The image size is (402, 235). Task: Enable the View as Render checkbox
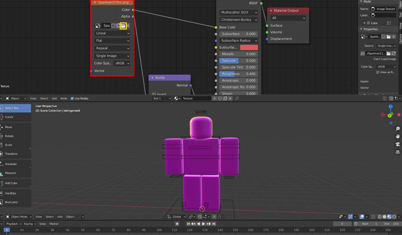pyautogui.click(x=378, y=72)
